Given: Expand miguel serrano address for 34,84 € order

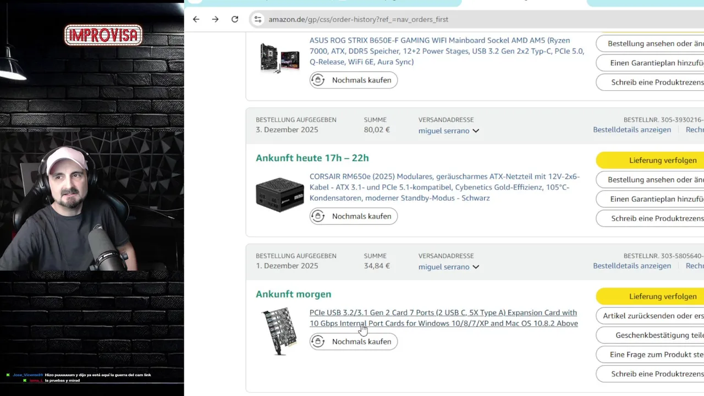Looking at the screenshot, I should pyautogui.click(x=448, y=267).
